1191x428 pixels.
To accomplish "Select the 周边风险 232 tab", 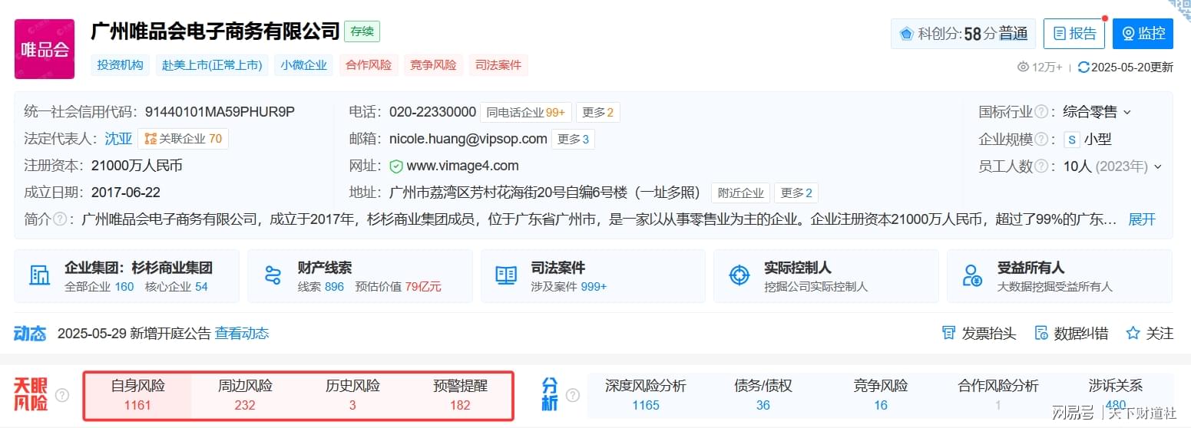I will point(245,396).
